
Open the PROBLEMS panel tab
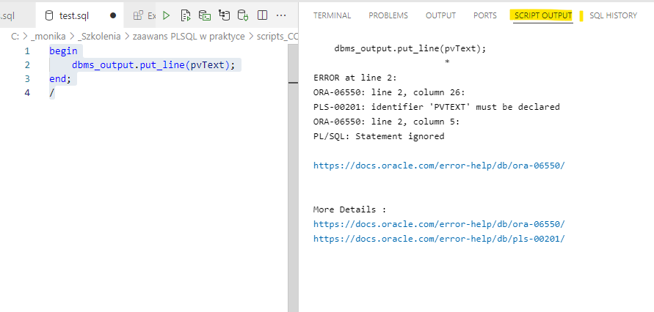pyautogui.click(x=388, y=15)
